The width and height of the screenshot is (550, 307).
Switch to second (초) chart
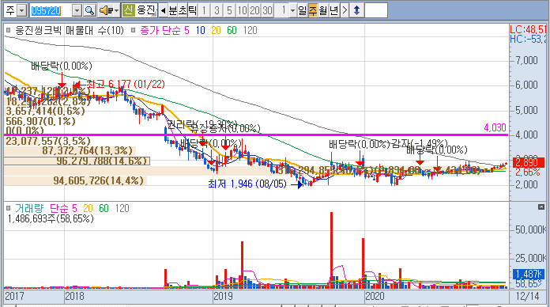[183, 10]
